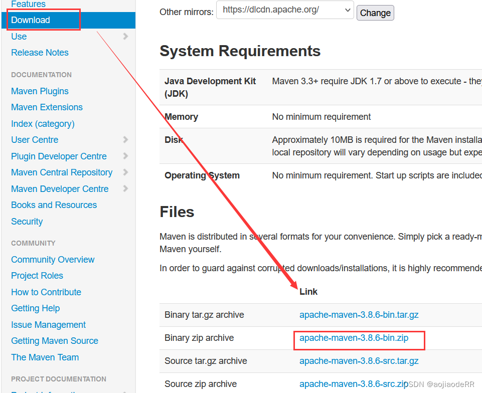Open Index (category) link

pos(43,123)
